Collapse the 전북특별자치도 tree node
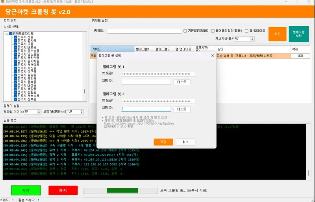The width and height of the screenshot is (315, 202). [7, 34]
